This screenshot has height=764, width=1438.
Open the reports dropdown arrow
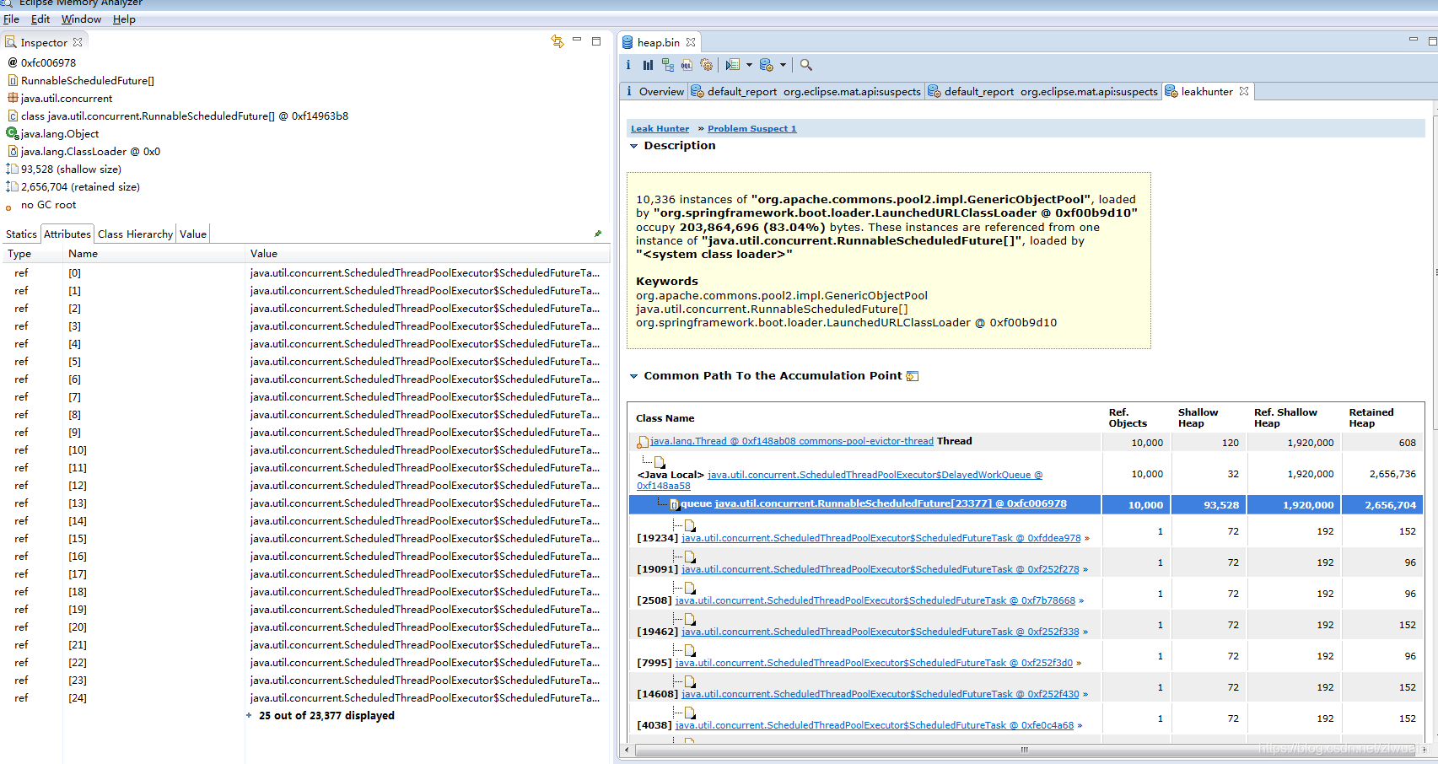pyautogui.click(x=783, y=65)
